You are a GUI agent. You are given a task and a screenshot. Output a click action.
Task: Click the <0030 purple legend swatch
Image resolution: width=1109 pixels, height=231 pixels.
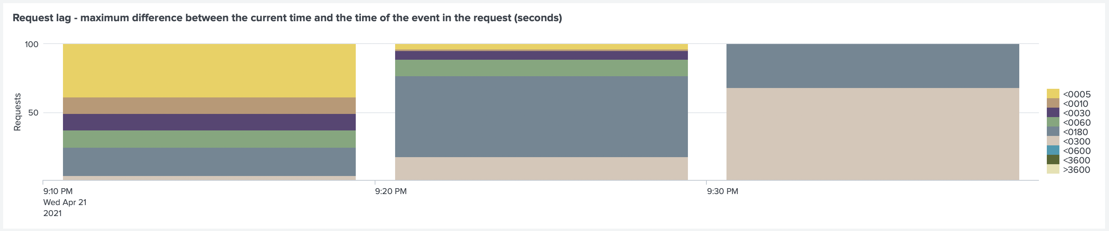pos(1053,112)
